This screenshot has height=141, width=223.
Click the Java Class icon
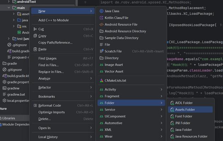tap(101, 11)
